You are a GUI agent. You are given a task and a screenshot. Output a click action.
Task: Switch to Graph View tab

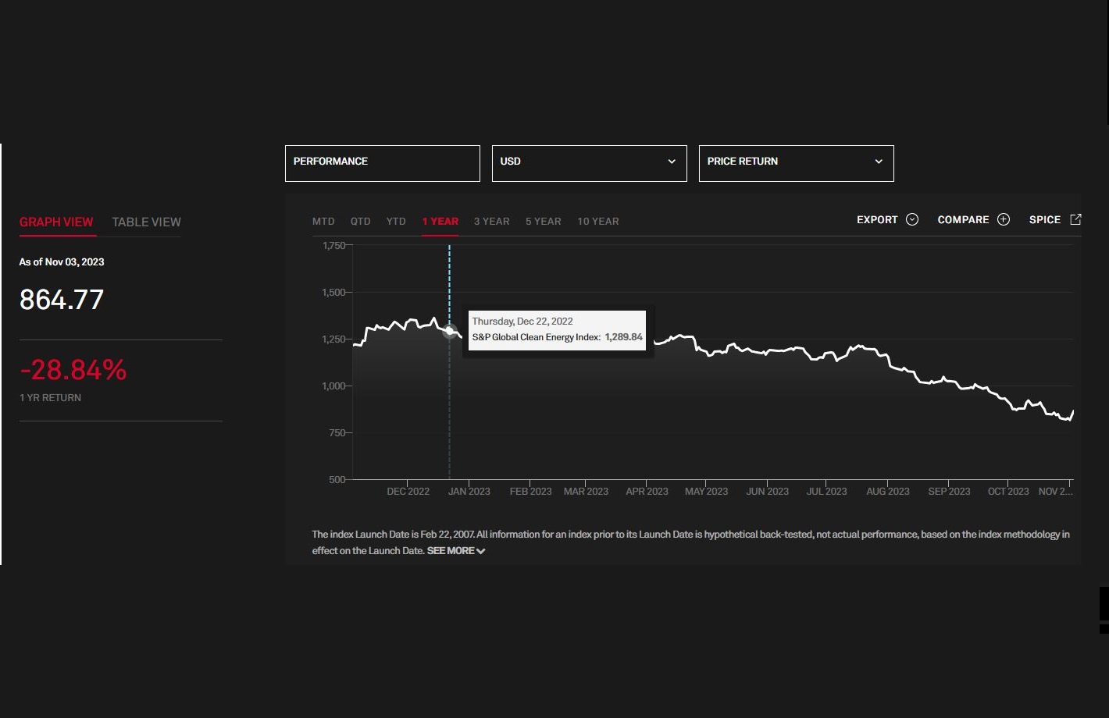click(56, 222)
